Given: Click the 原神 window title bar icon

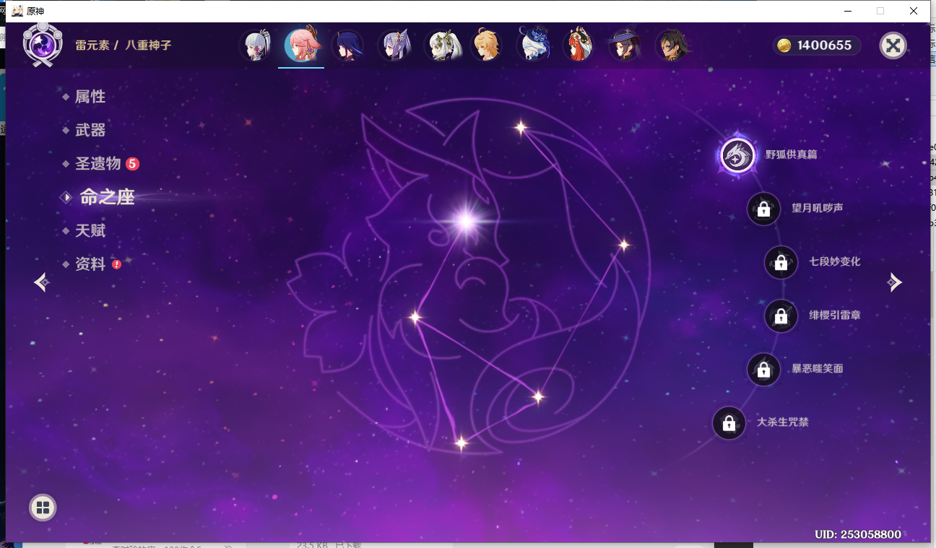Looking at the screenshot, I should click(17, 11).
